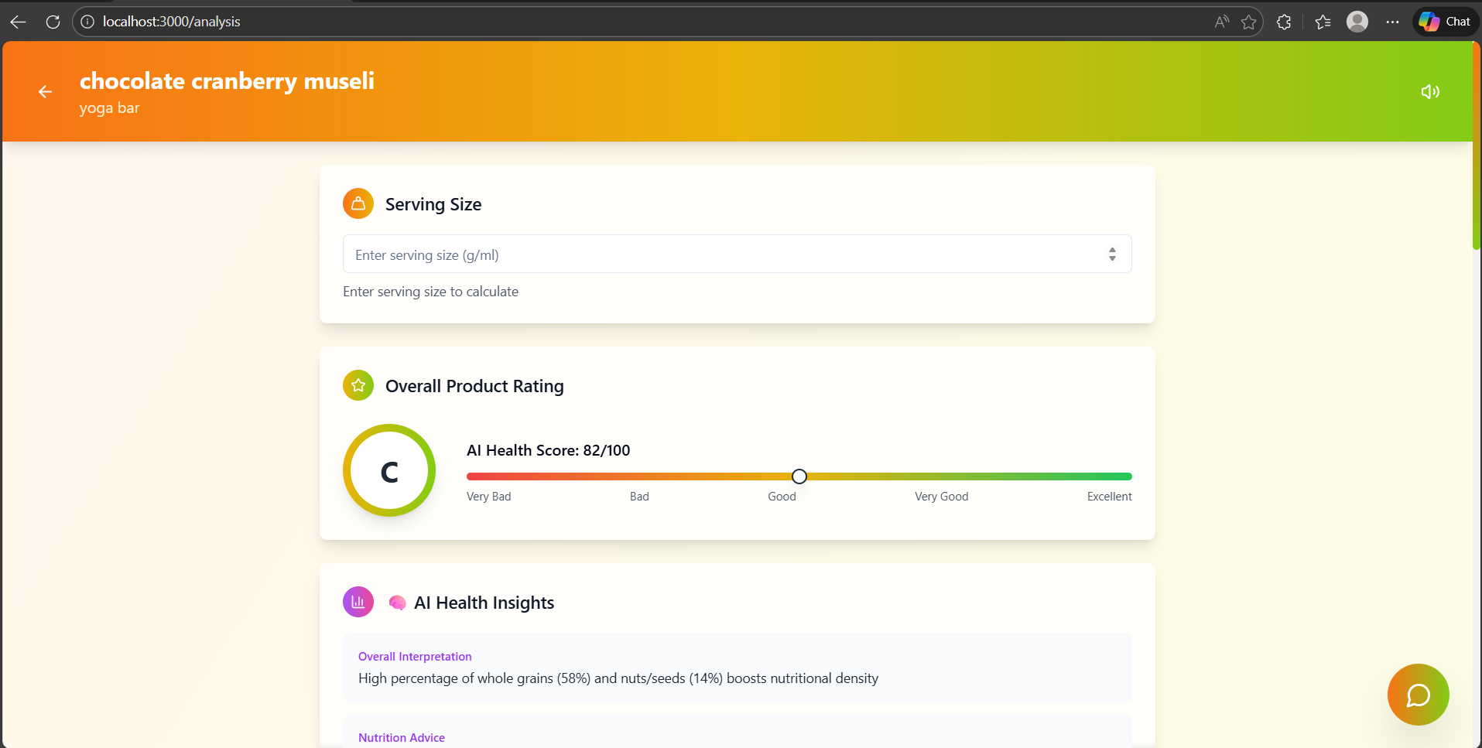Toggle the speaker audio icon in header
The width and height of the screenshot is (1482, 748).
1430,91
